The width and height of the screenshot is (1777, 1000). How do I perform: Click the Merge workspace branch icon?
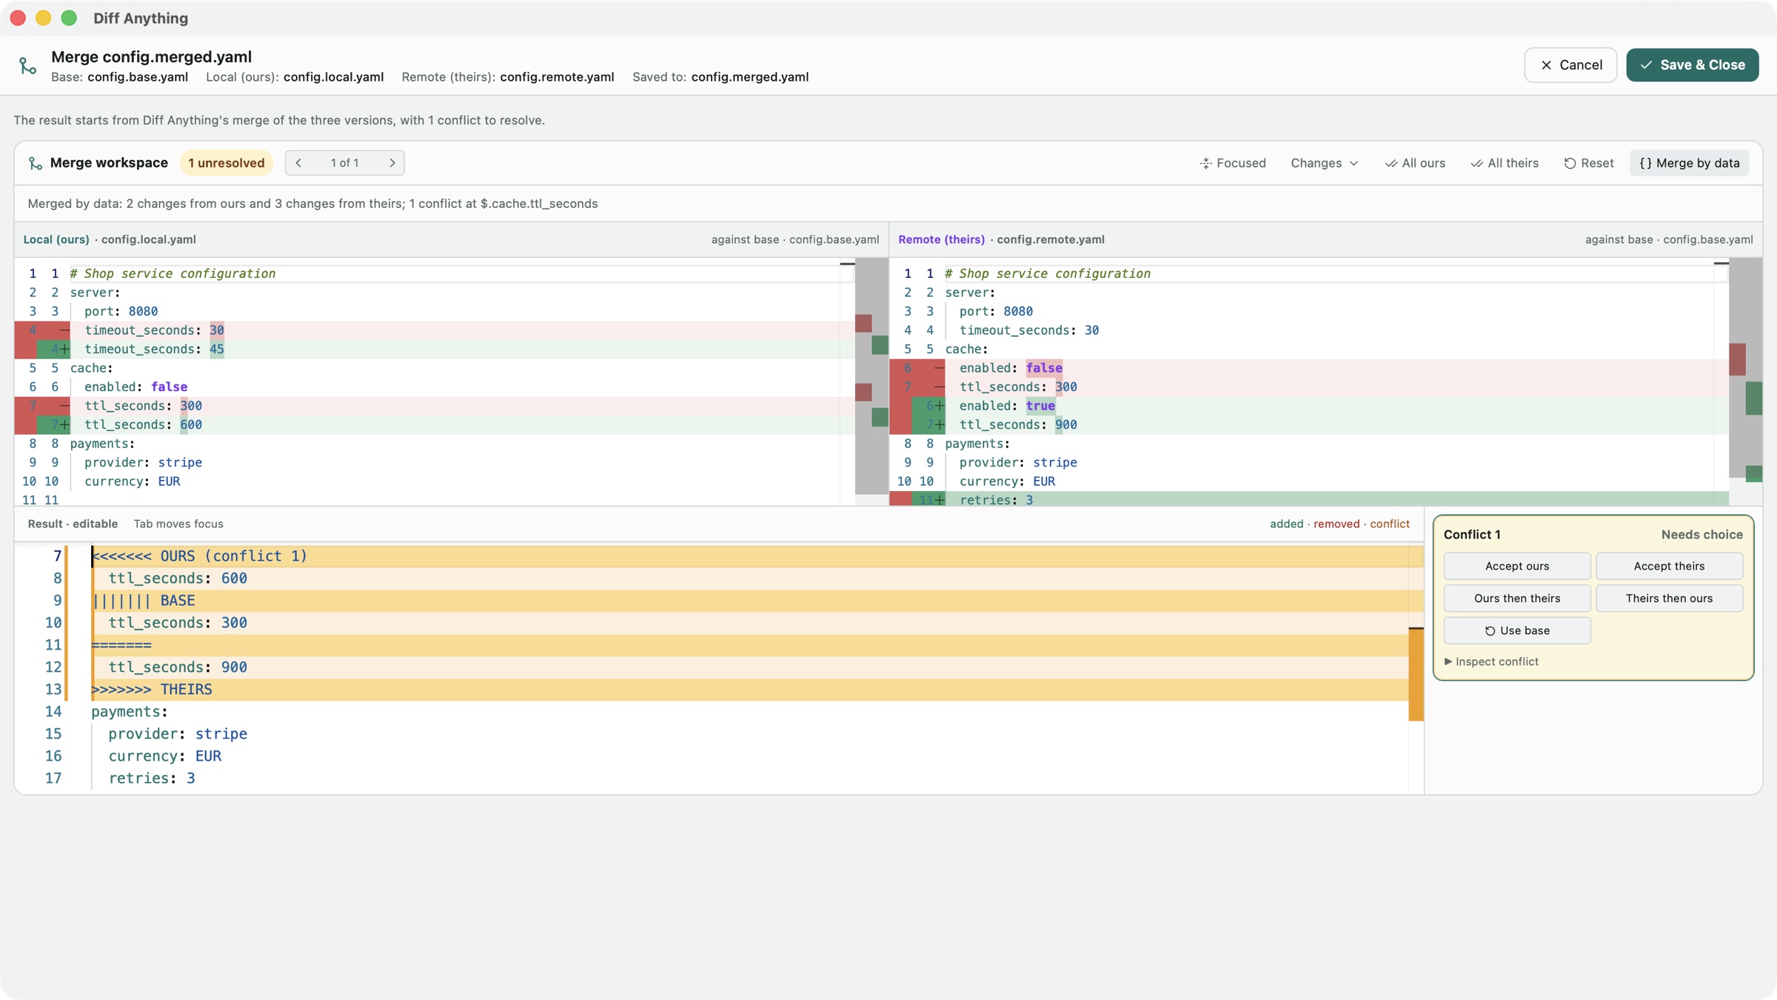coord(35,163)
